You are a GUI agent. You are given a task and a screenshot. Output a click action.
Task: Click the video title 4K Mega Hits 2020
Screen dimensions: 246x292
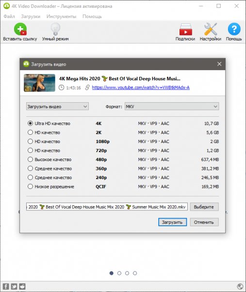tap(119, 78)
